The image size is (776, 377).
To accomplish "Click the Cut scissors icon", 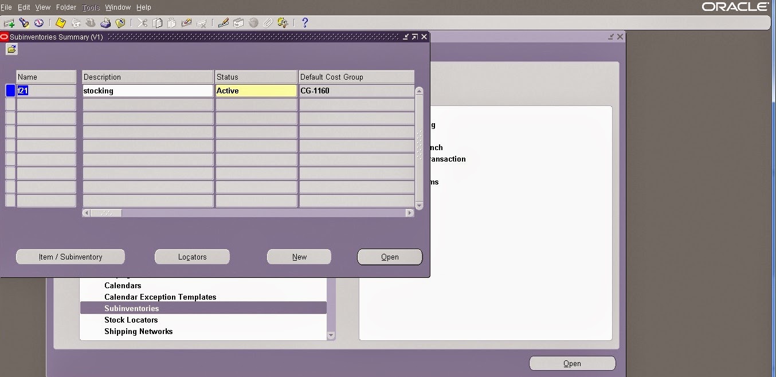I will (x=143, y=22).
